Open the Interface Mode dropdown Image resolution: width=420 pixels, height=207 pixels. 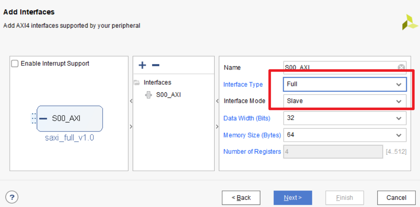[345, 101]
